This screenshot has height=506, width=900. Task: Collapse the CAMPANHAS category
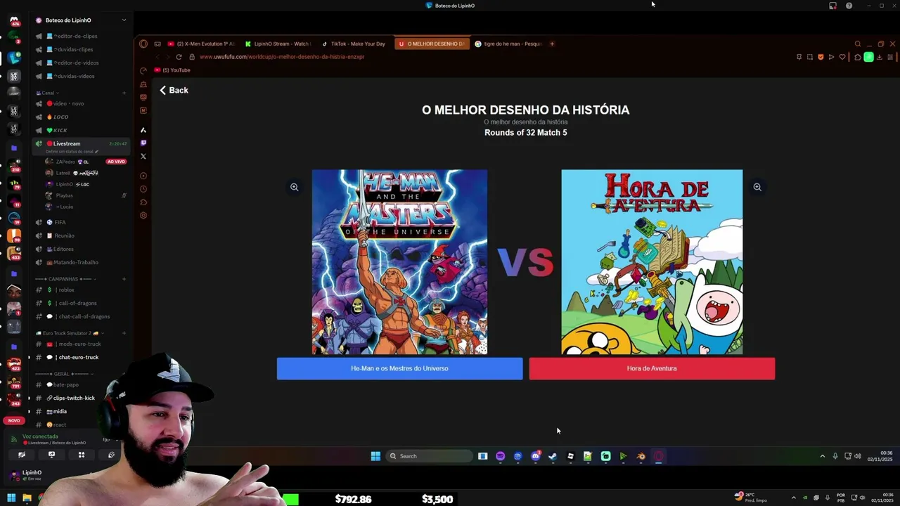(x=65, y=279)
